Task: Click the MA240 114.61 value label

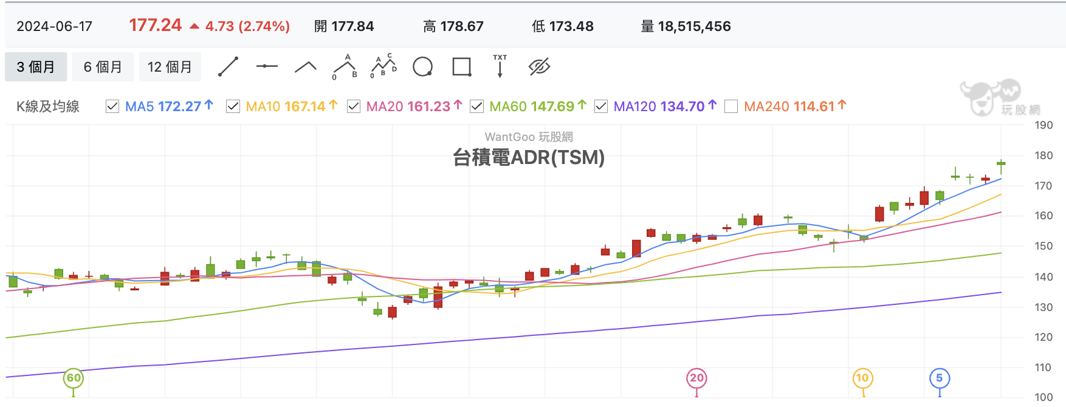Action: pos(795,106)
